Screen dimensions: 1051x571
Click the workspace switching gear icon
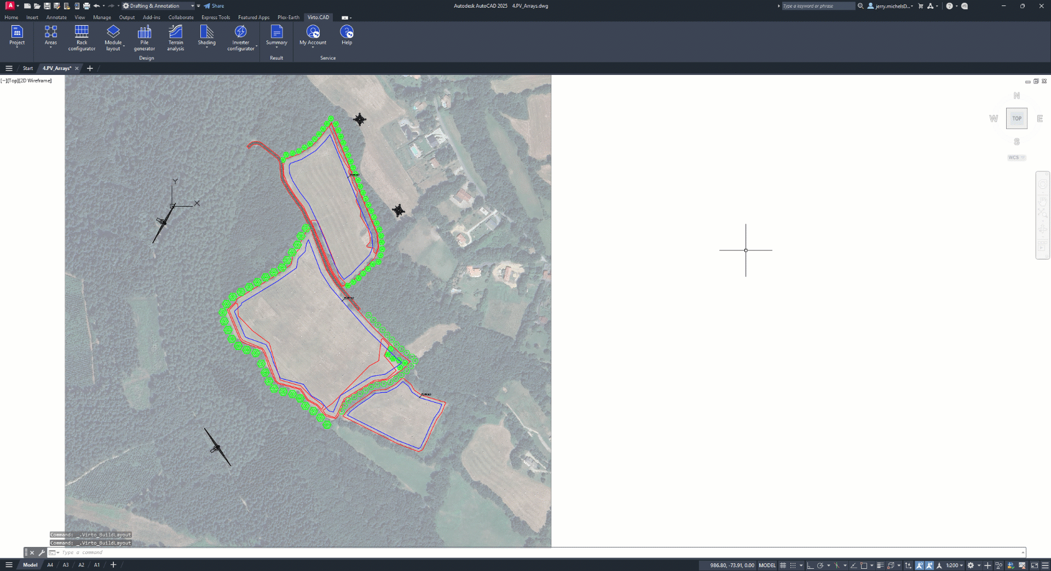[971, 566]
